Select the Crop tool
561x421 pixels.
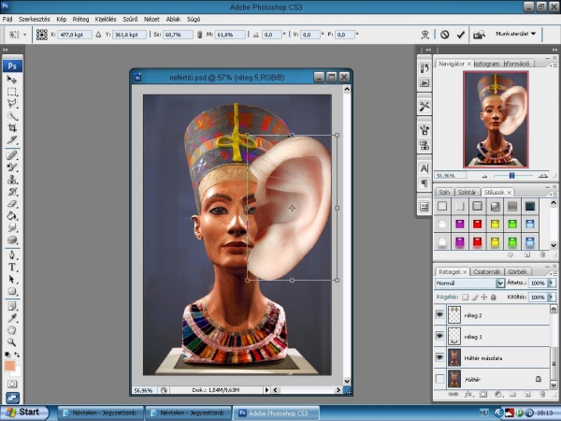coord(12,128)
